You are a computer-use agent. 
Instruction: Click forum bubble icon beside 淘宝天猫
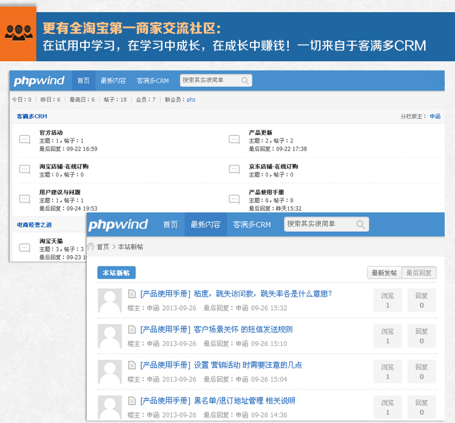[x=25, y=248]
